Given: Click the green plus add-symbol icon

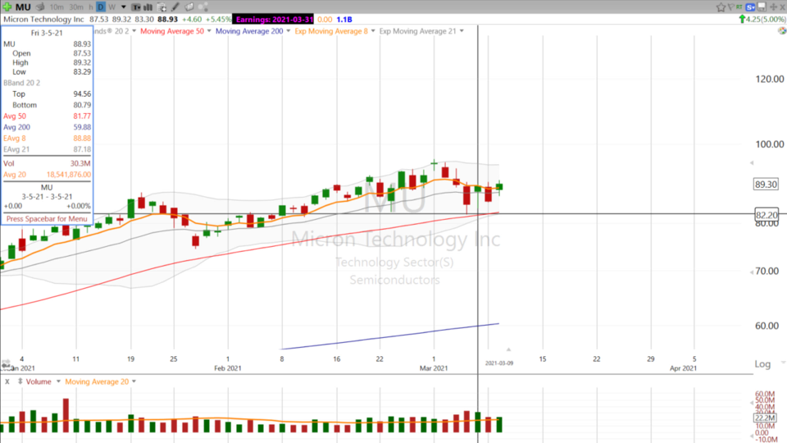Looking at the screenshot, I should click(7, 7).
